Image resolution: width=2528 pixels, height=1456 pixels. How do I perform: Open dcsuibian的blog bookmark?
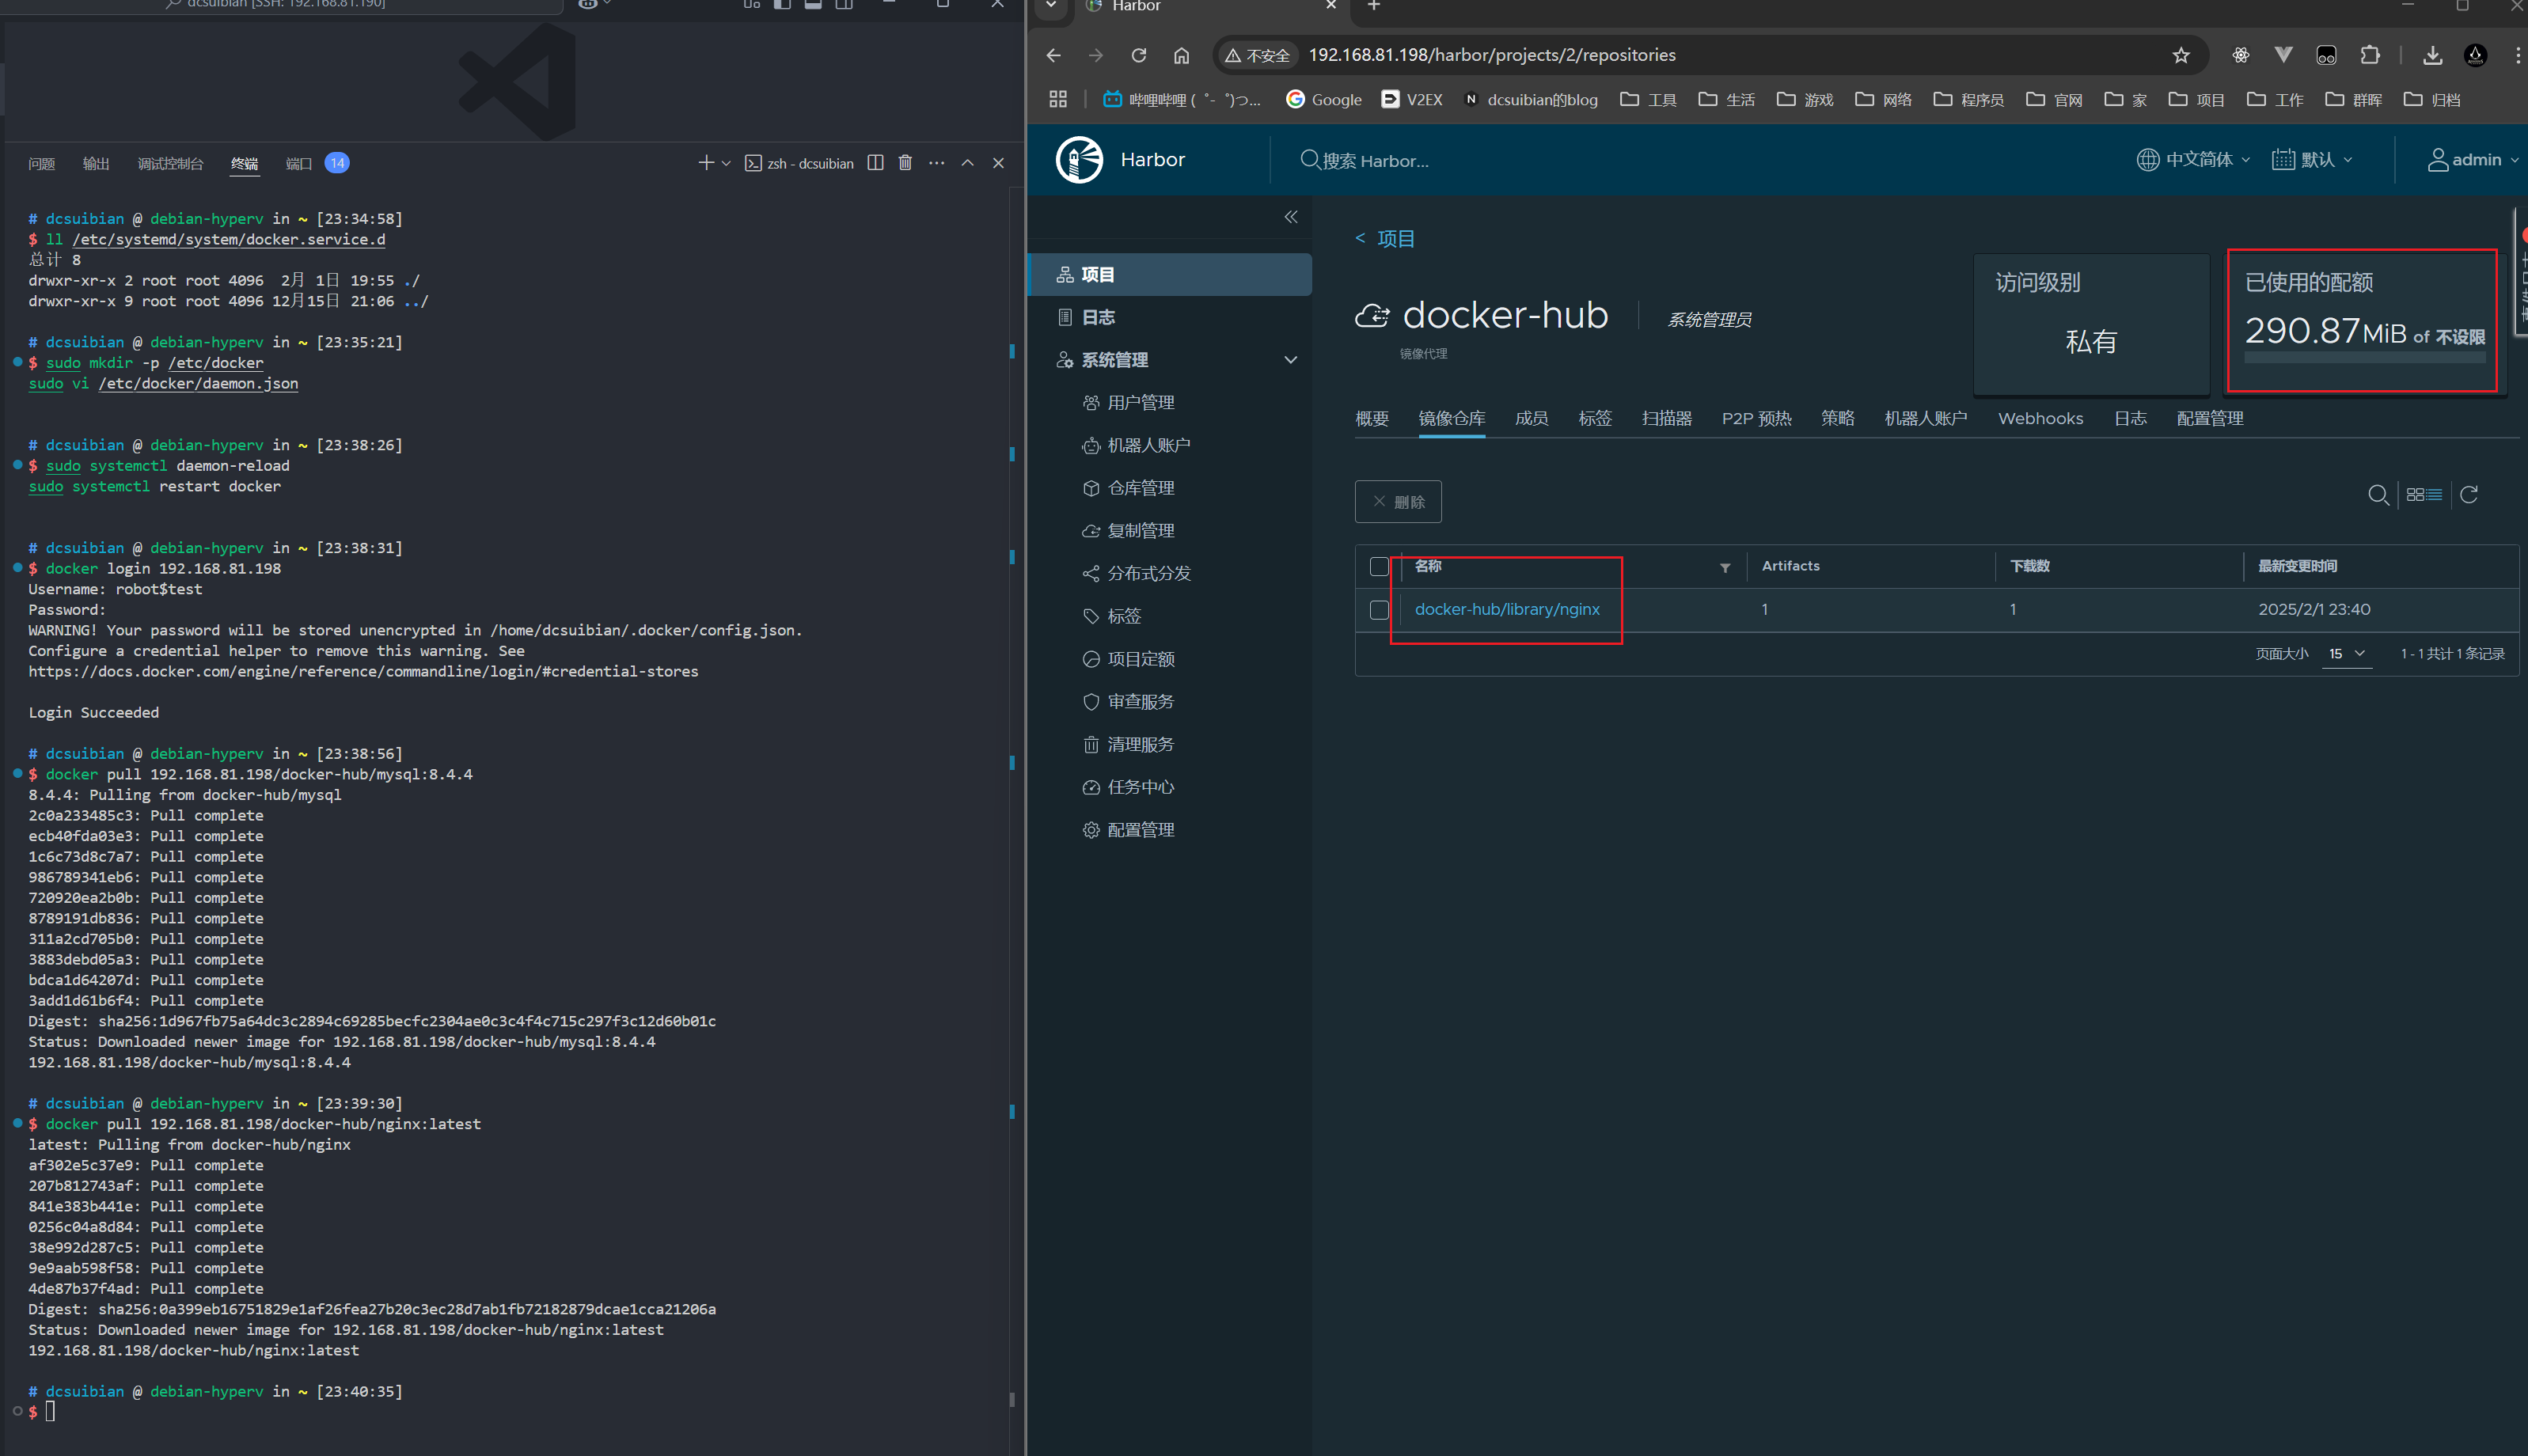1530,99
